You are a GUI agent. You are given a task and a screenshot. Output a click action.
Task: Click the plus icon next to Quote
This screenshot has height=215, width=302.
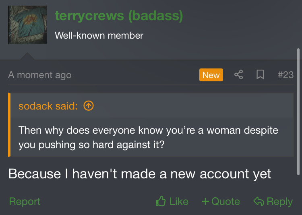(x=205, y=202)
